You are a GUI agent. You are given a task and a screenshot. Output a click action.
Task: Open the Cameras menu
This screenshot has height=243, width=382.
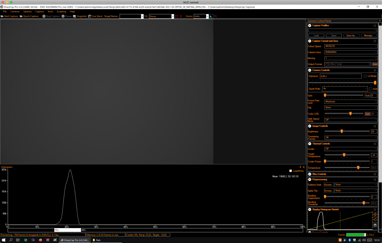tap(15, 11)
